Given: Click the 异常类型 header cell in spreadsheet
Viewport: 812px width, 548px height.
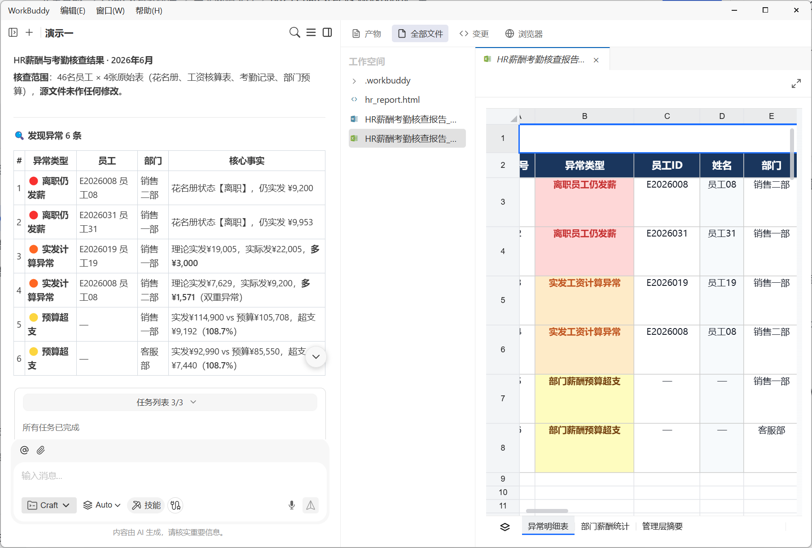Looking at the screenshot, I should 584,166.
